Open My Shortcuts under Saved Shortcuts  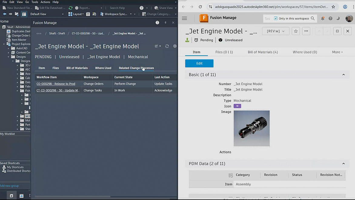15,167
